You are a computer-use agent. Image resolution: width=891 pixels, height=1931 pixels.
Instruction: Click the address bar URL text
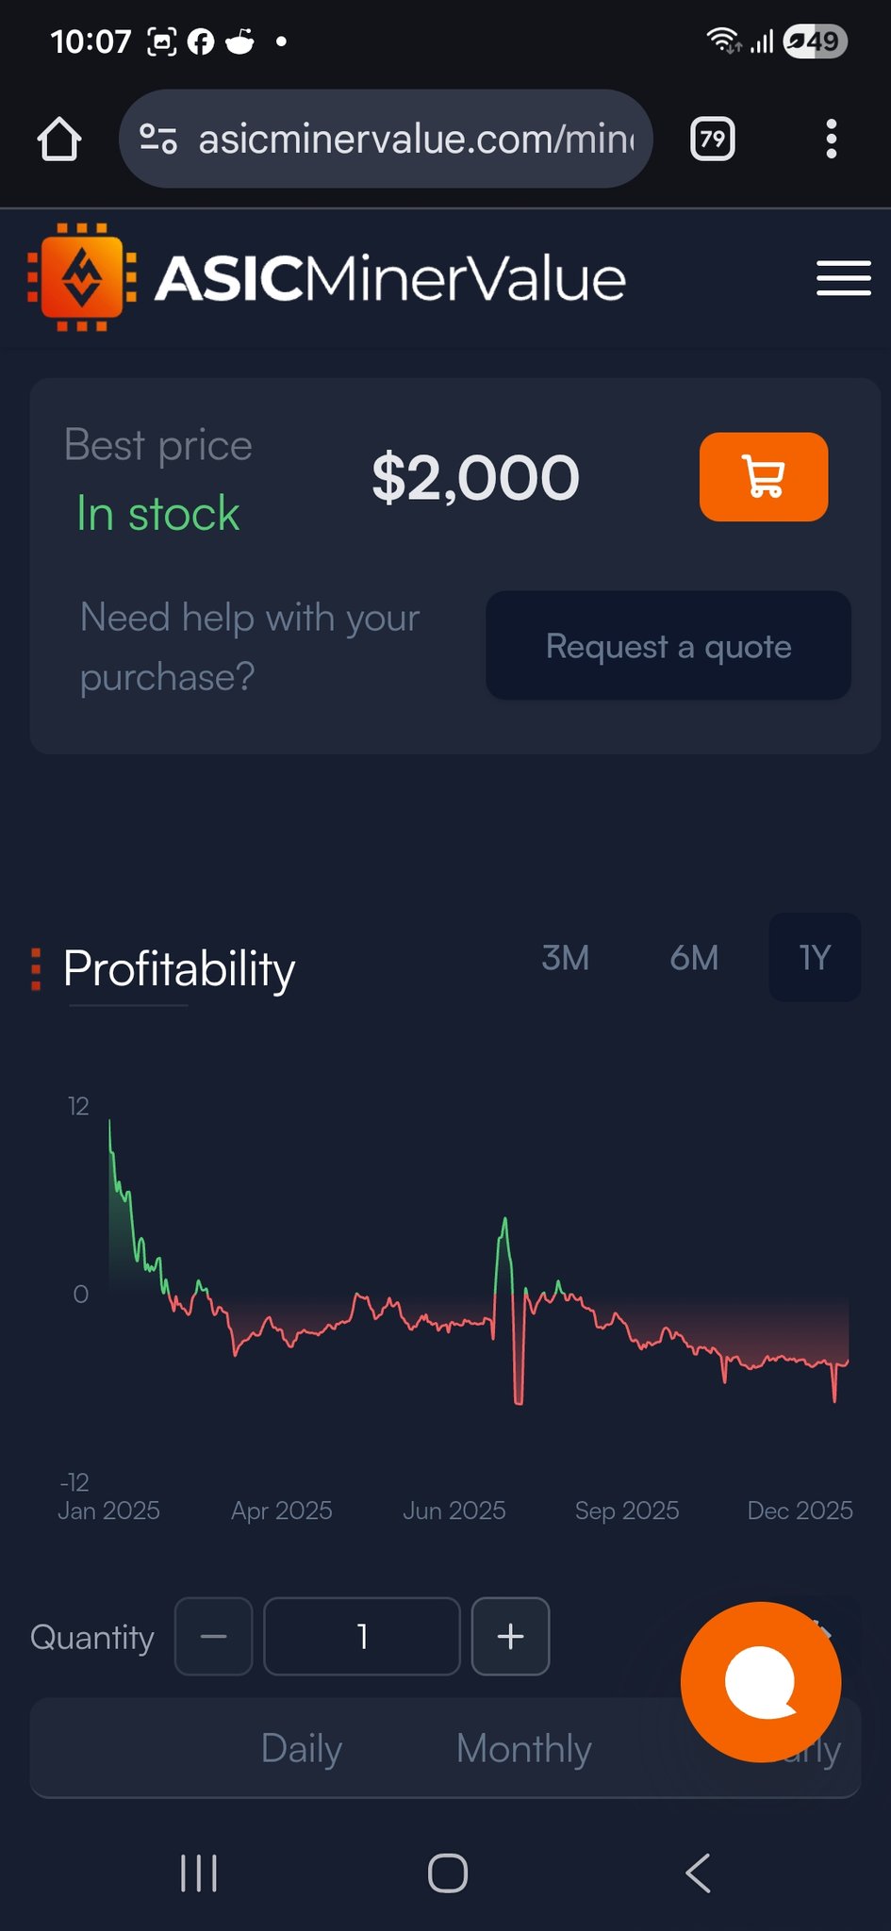416,140
